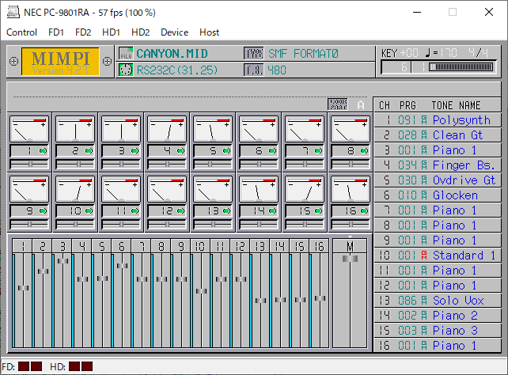Select the Piano 2 tone row
508x375 pixels.
(x=438, y=316)
